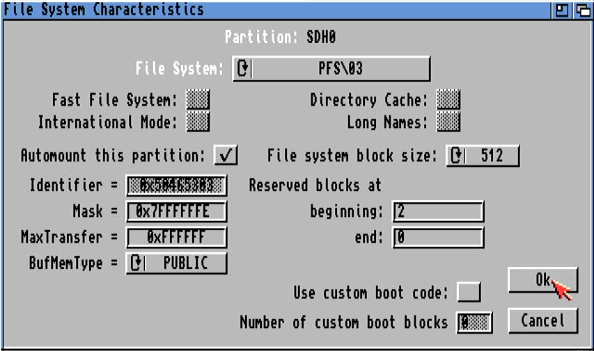
Task: Click the window zoom gadget in title bar
Action: (561, 10)
